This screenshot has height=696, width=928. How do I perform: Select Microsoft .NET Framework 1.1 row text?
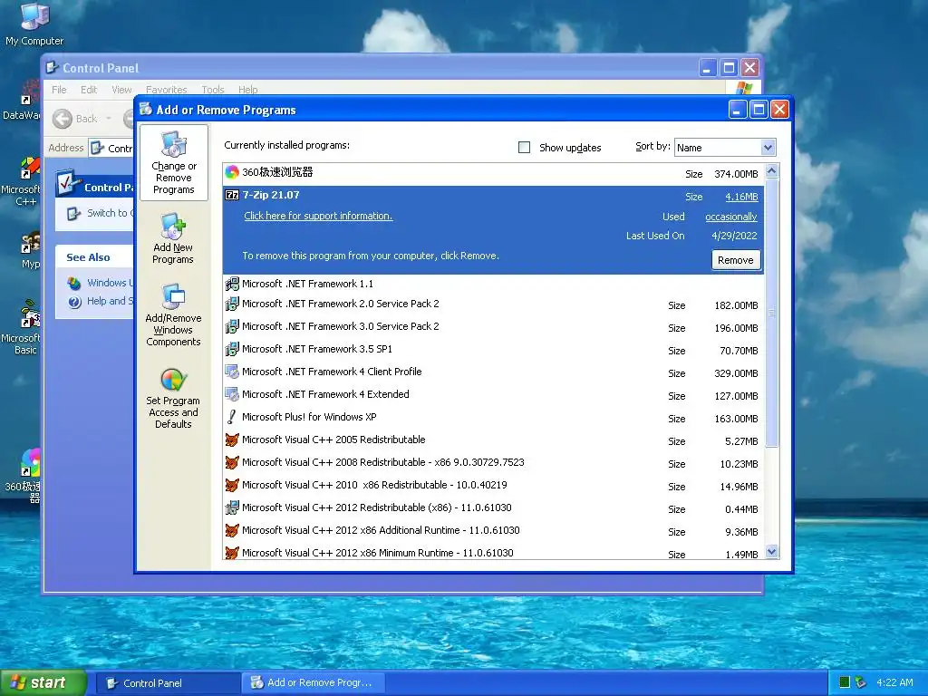[307, 284]
